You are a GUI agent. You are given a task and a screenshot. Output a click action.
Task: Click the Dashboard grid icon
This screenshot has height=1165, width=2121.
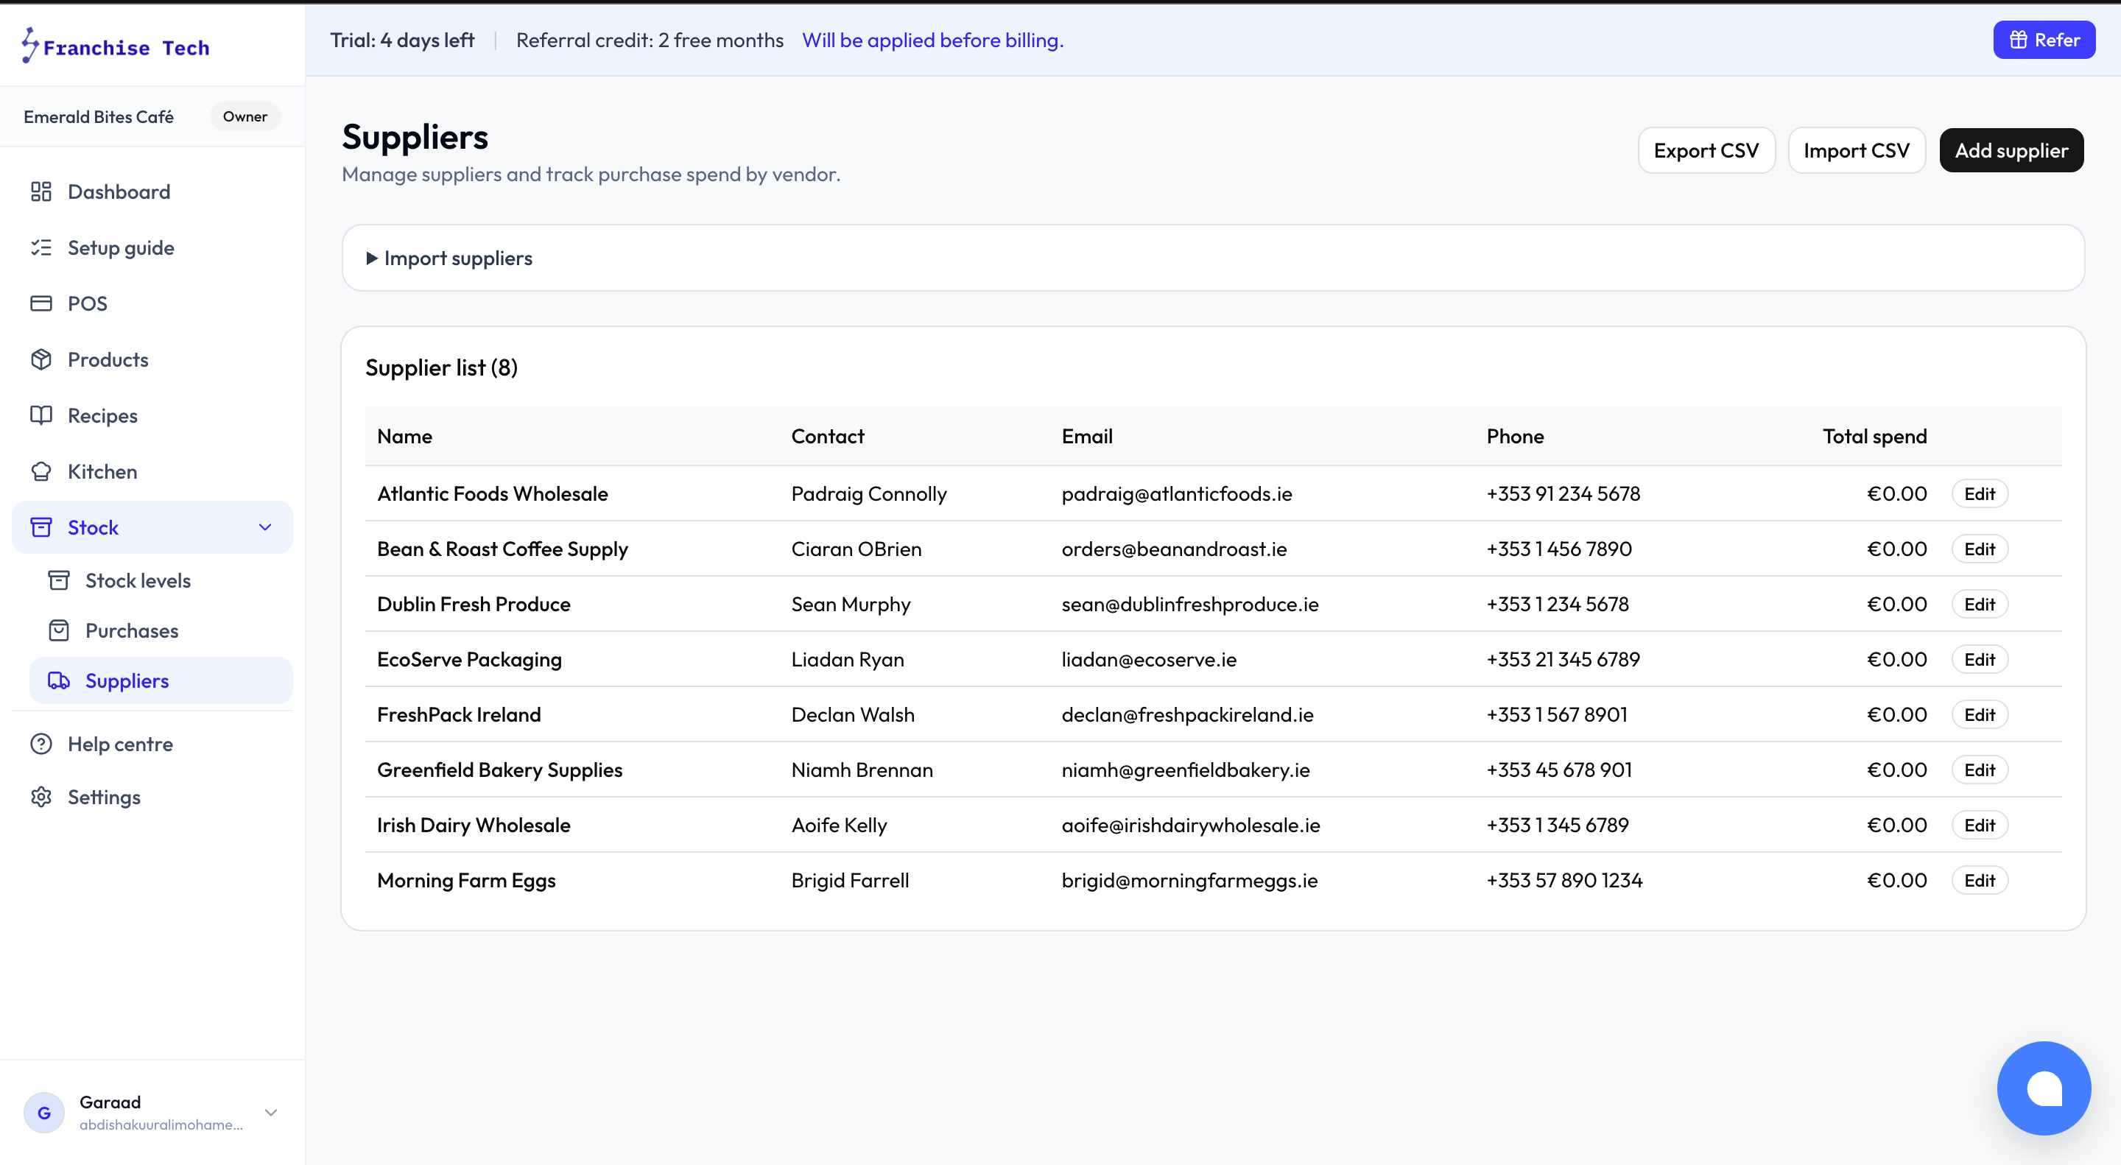(41, 191)
